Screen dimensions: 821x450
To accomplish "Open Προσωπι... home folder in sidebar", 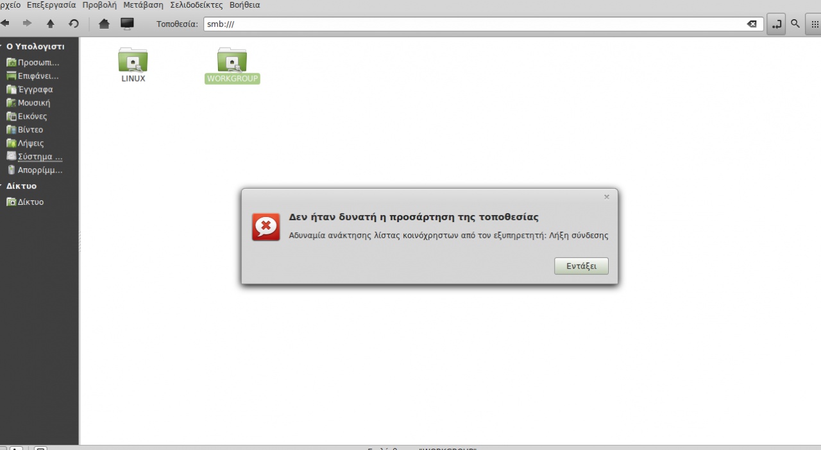I will 33,62.
